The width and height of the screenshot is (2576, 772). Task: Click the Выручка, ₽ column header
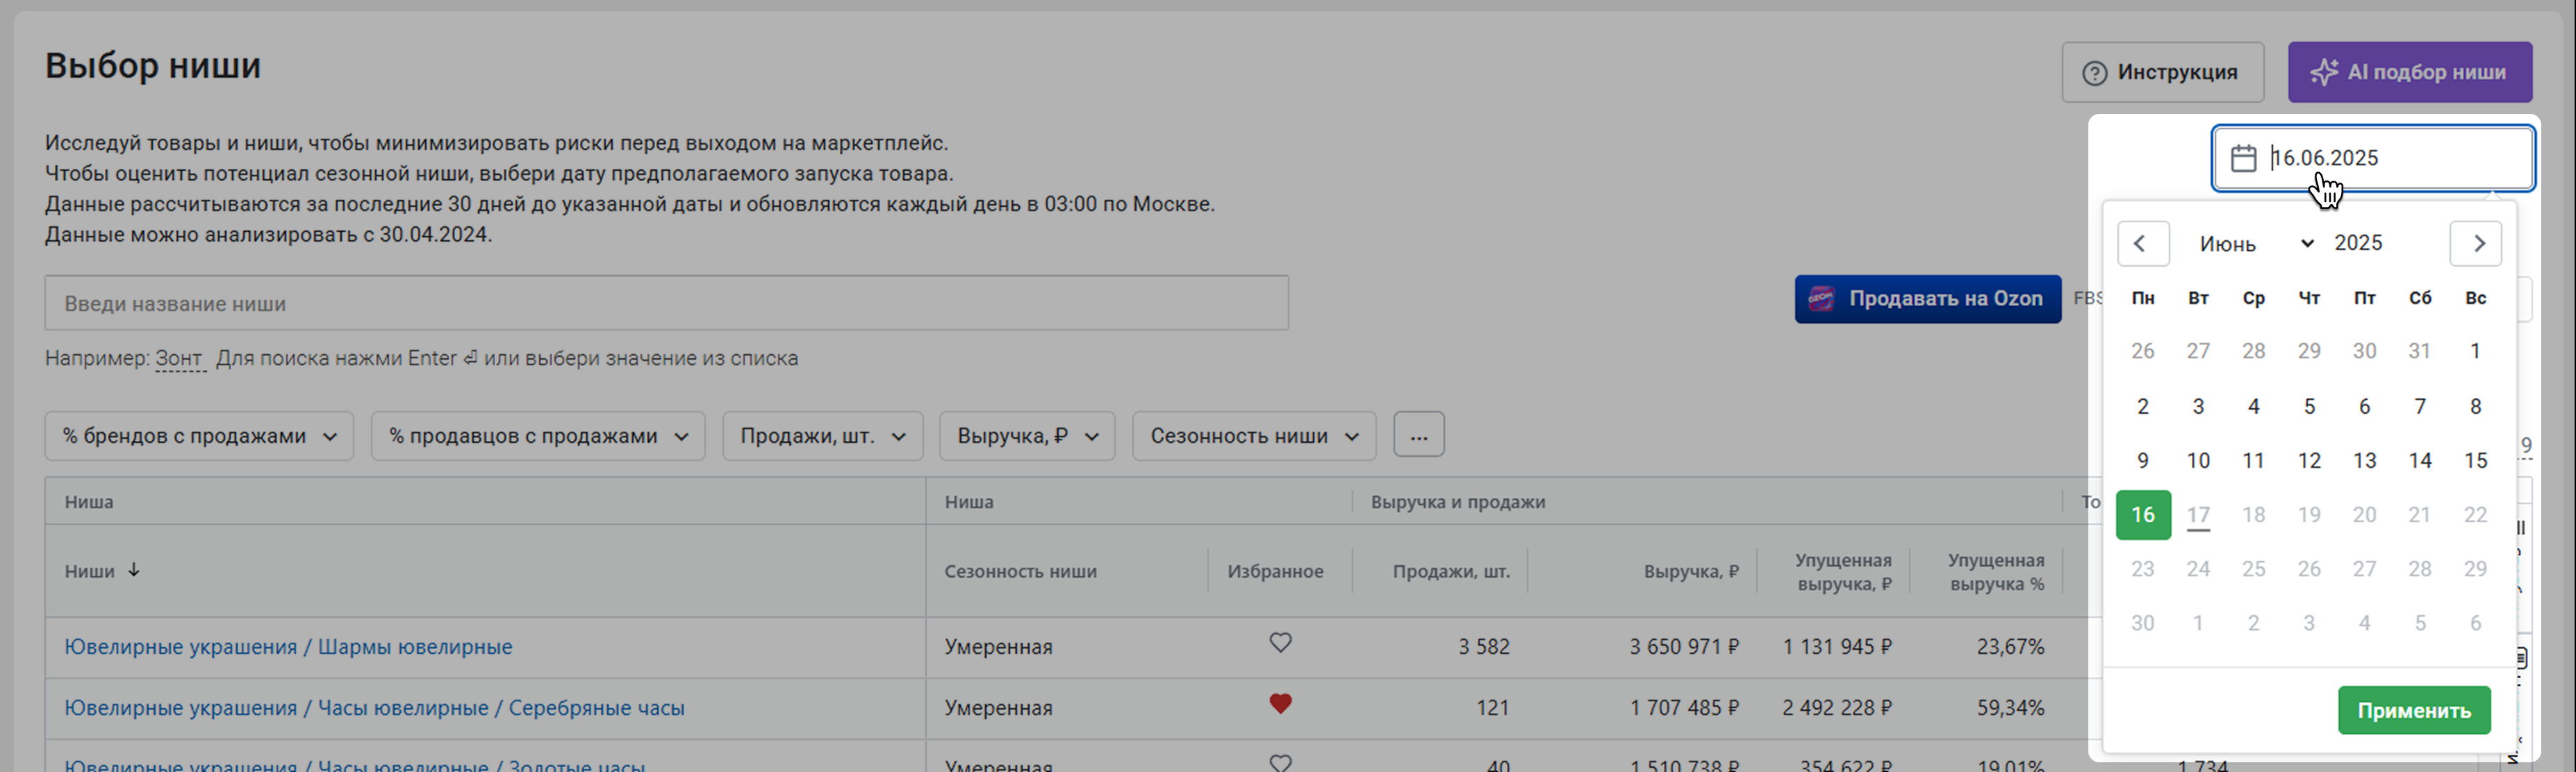point(1691,571)
